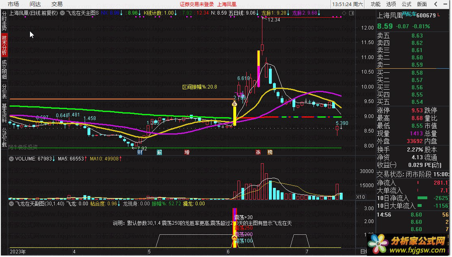Image resolution: width=452 pixels, height=257 pixels.
Task: Click the 卖五 price 8.63
Action: [x=417, y=36]
